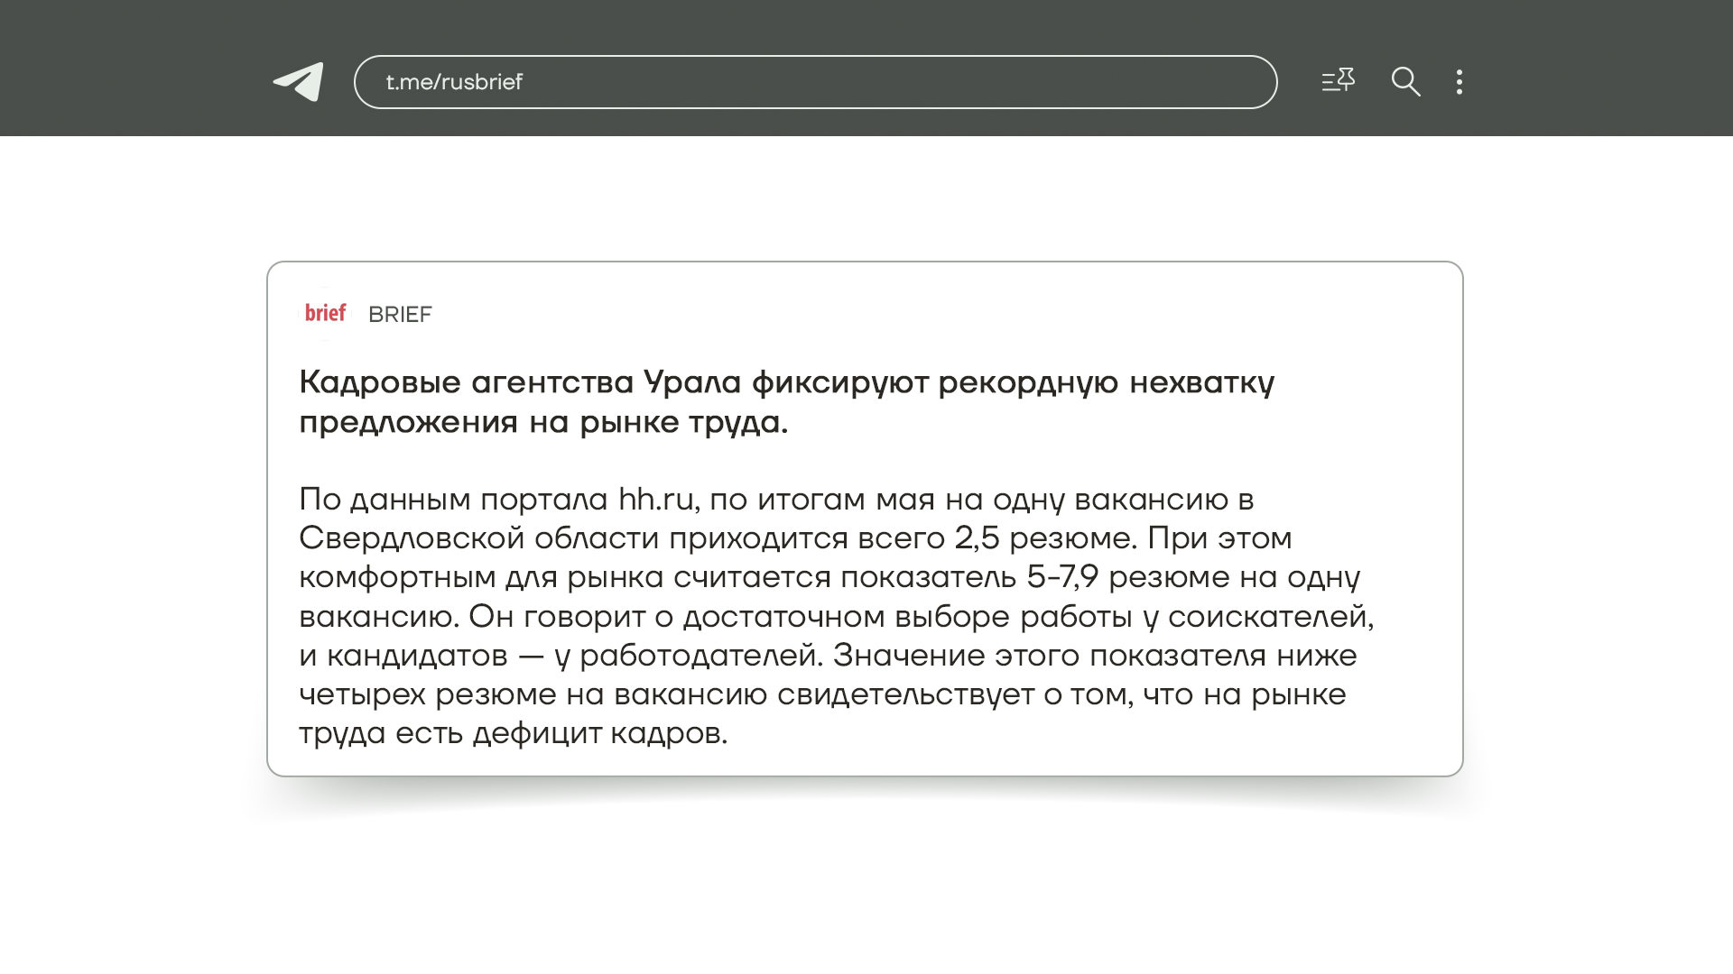Screen dimensions: 1733x974
Task: Click the words Значение этого показателя
Action: (x=1049, y=656)
